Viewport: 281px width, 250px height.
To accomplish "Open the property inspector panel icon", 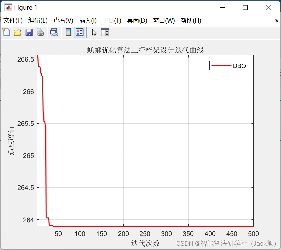I will point(105,32).
